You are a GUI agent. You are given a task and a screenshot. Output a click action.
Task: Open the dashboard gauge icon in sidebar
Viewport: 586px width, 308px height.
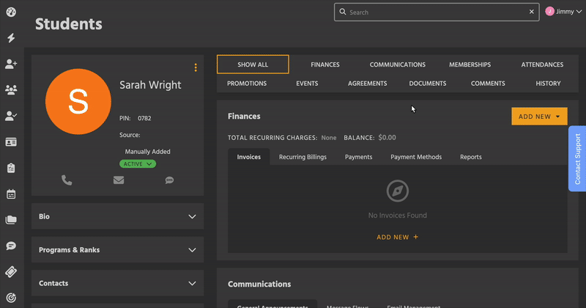click(x=11, y=12)
